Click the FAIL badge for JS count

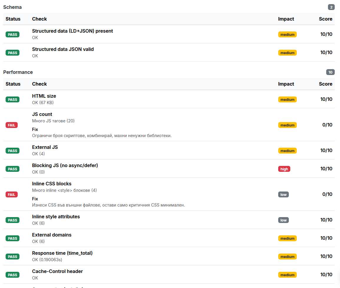click(11, 125)
